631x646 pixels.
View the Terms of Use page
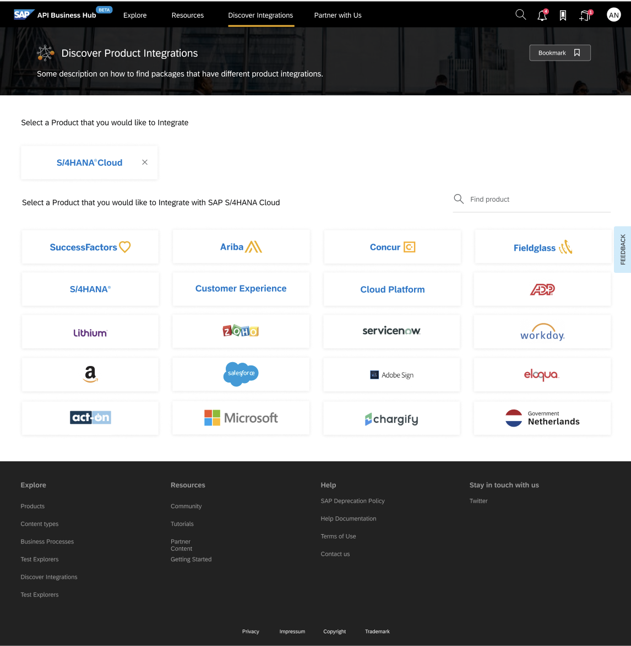click(338, 536)
